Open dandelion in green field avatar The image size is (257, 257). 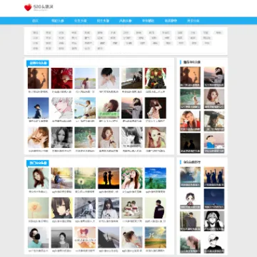click(85, 178)
